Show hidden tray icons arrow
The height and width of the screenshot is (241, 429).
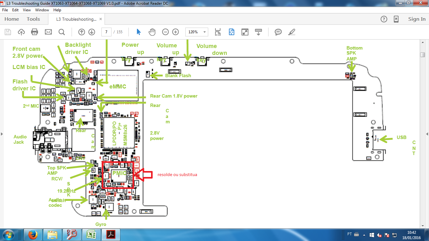point(364,235)
